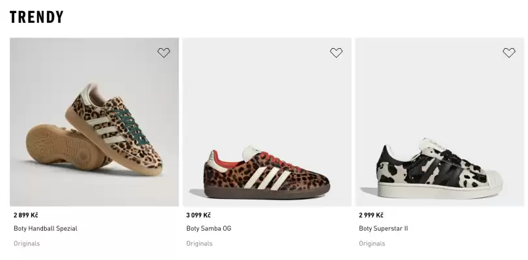The height and width of the screenshot is (260, 528).
Task: Add Boty Handball Spezial to wishlist
Action: tap(163, 53)
